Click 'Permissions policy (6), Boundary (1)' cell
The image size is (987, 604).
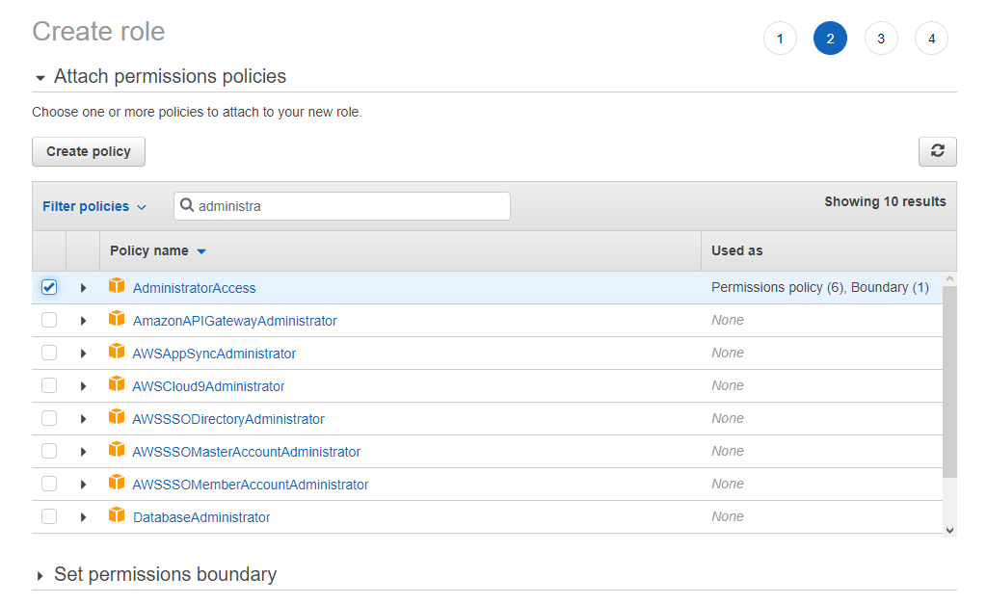tap(820, 287)
